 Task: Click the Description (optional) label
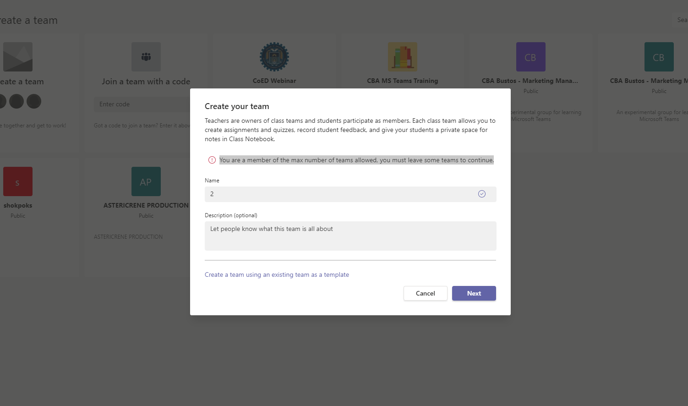pyautogui.click(x=231, y=215)
